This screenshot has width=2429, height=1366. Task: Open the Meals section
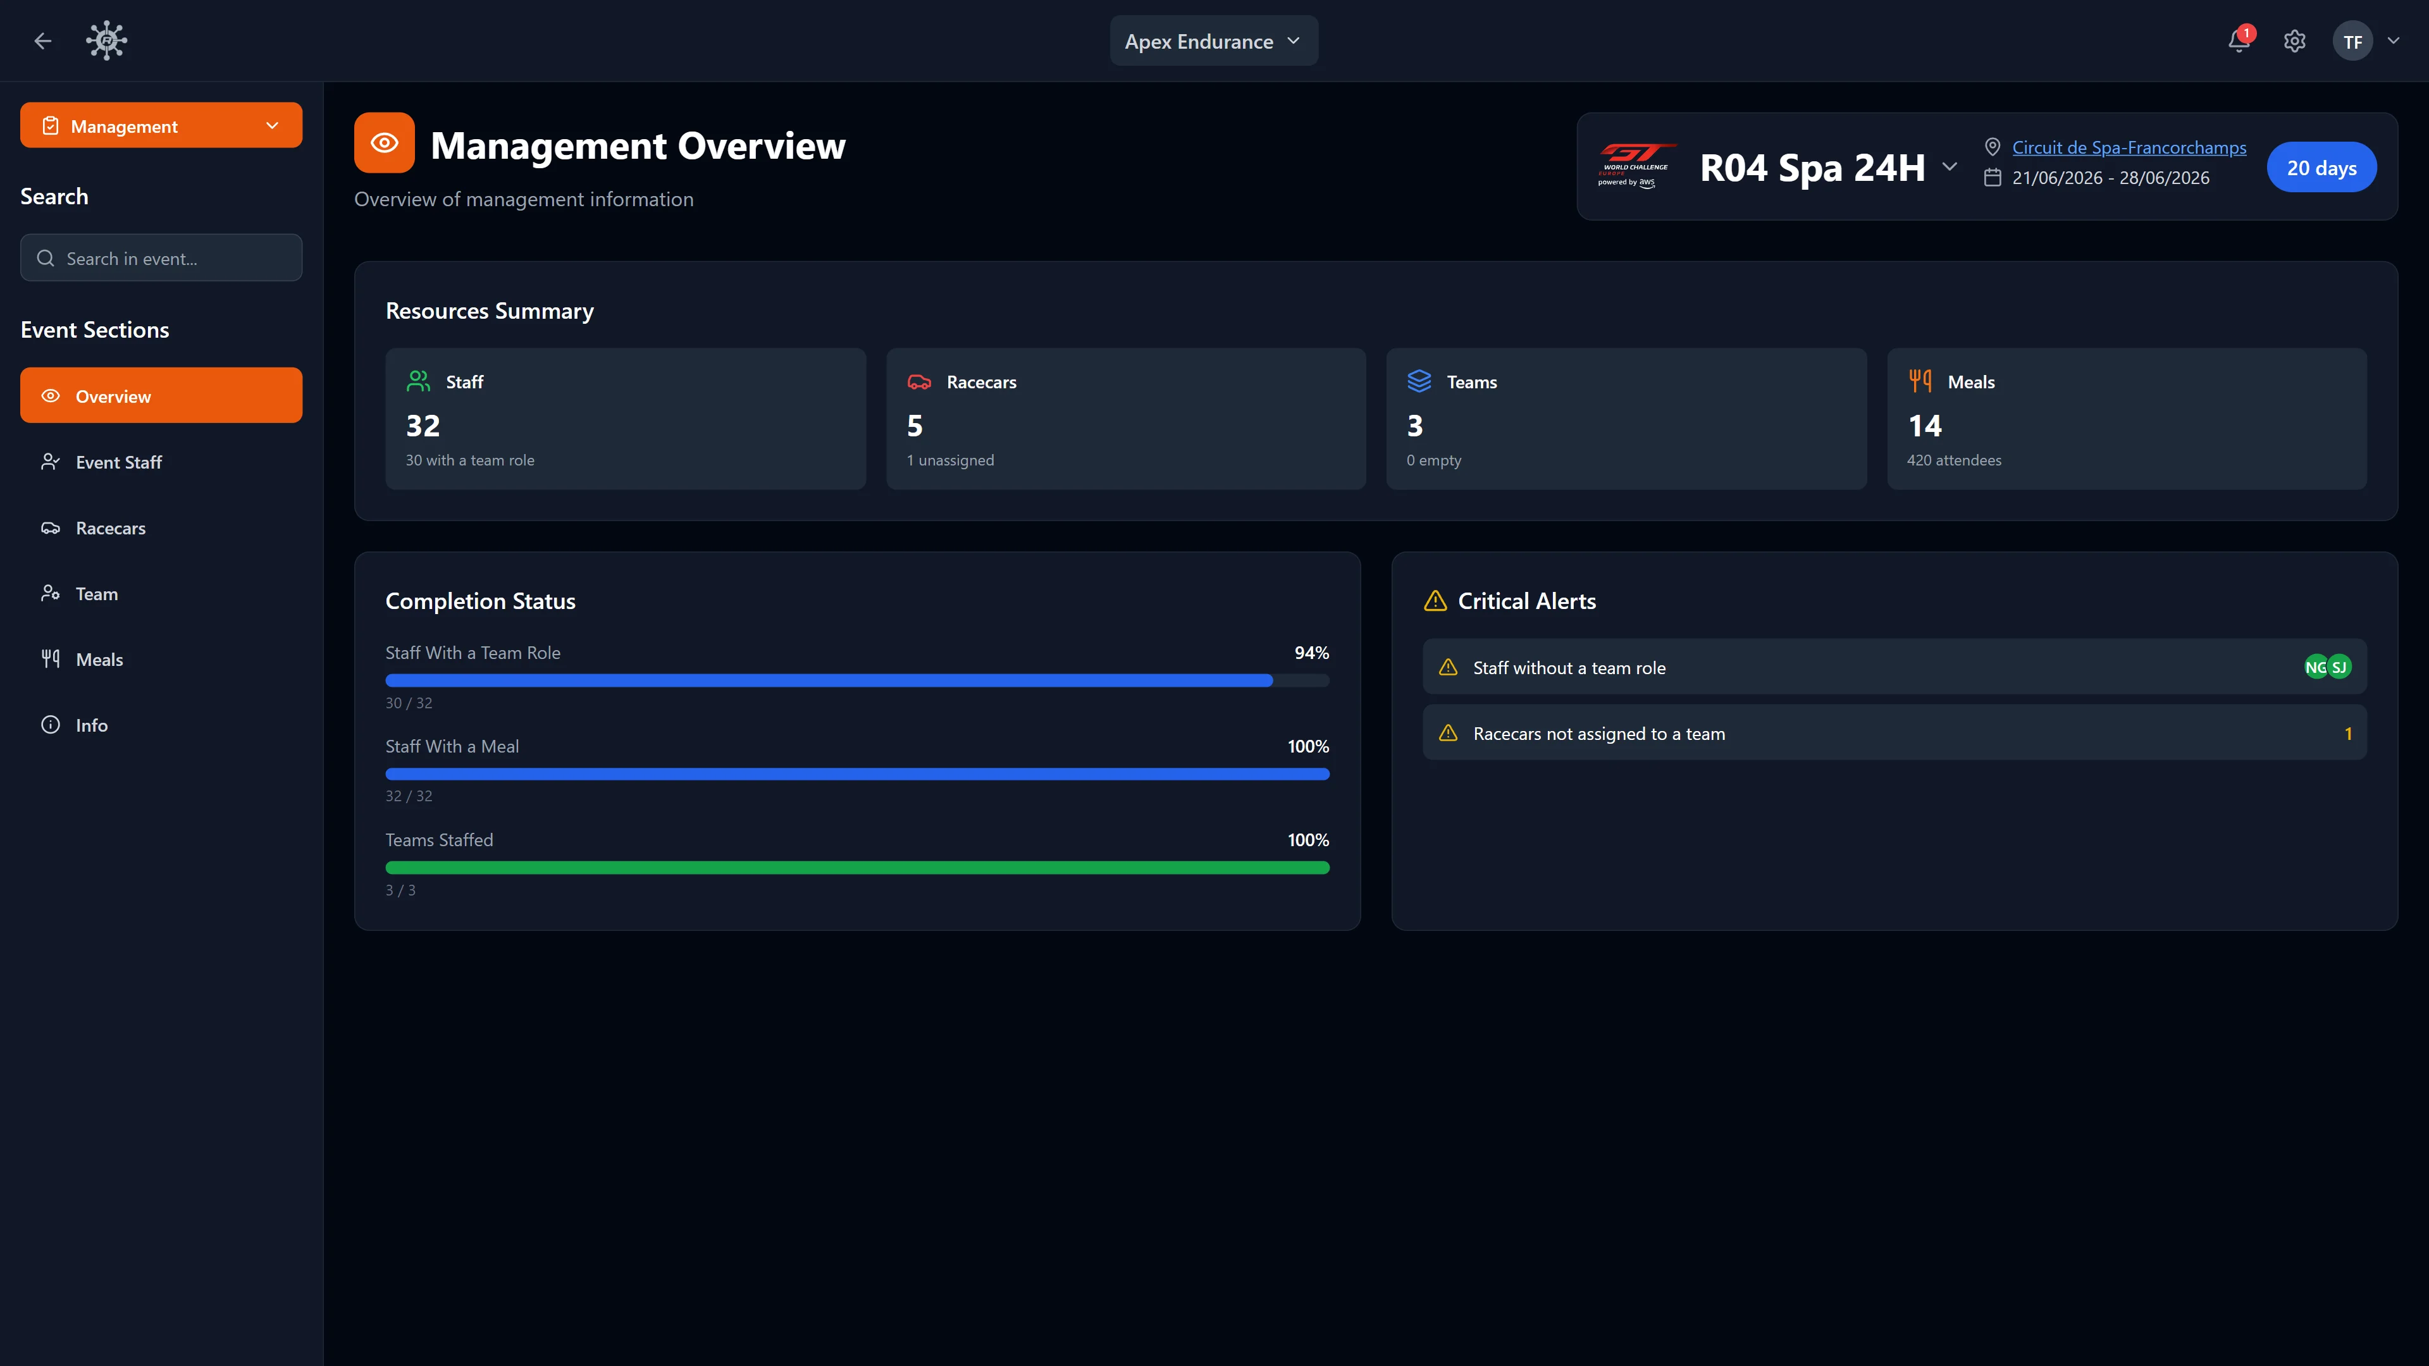pos(161,659)
